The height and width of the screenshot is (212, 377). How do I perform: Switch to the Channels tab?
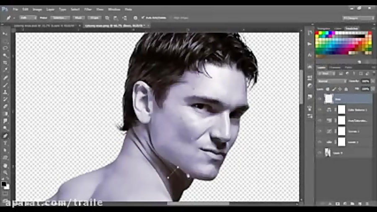pos(335,67)
